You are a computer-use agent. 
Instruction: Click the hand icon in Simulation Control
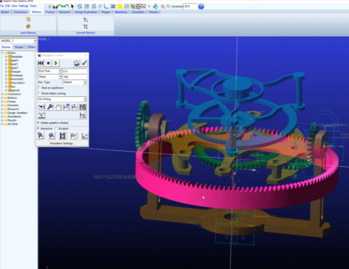point(58,107)
